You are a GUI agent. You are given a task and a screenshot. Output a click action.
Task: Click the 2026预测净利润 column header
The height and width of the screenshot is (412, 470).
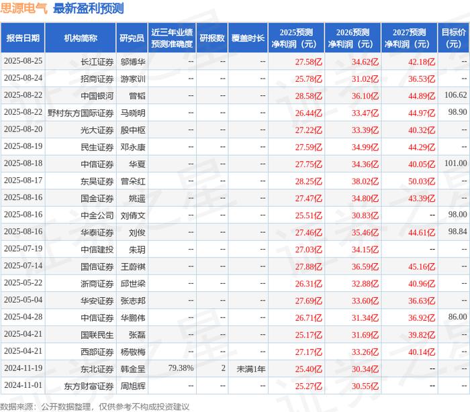(352, 38)
